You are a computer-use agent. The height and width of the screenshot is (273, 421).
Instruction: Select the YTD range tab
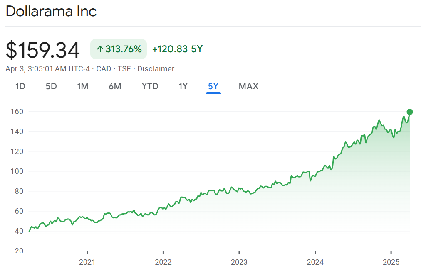click(x=150, y=86)
